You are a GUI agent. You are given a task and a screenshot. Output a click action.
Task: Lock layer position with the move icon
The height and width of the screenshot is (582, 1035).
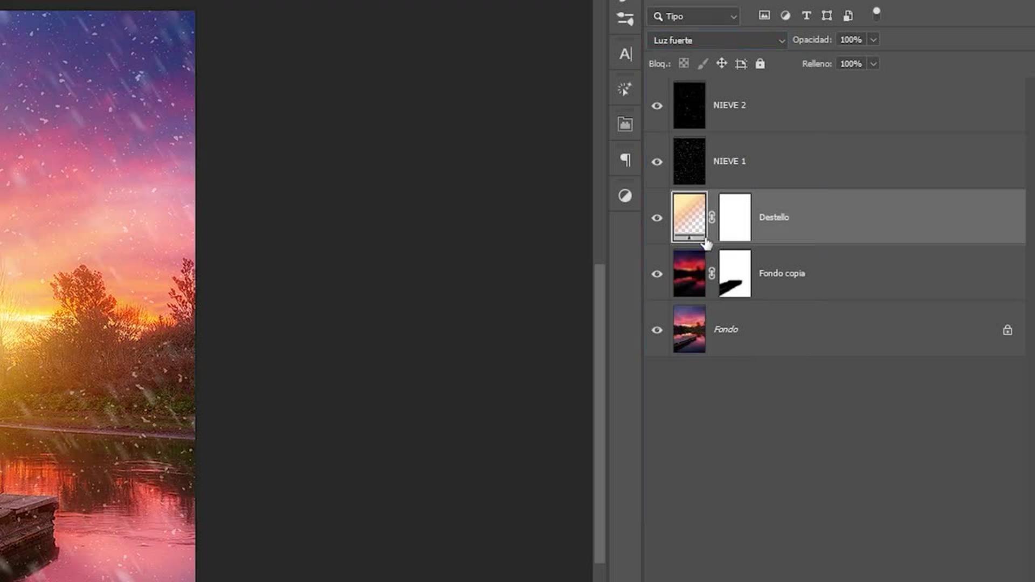point(721,64)
